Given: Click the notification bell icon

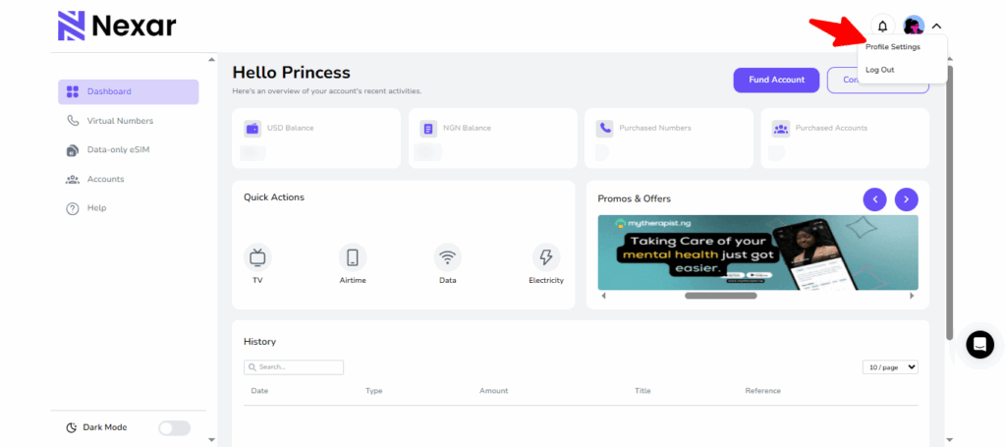Looking at the screenshot, I should (x=882, y=27).
